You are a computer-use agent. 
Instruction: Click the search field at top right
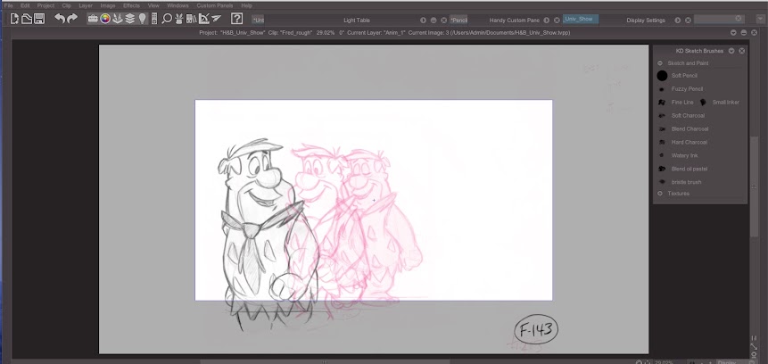click(718, 19)
